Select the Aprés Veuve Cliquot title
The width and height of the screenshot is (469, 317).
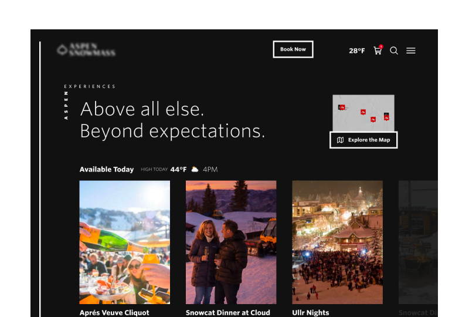point(114,312)
